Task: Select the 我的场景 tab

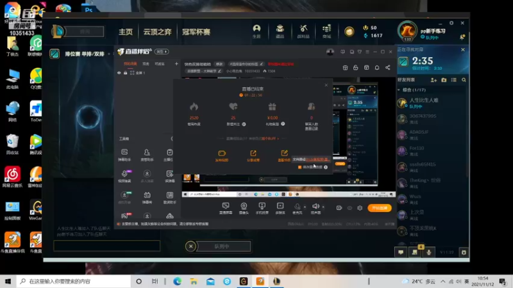Action: [x=130, y=63]
